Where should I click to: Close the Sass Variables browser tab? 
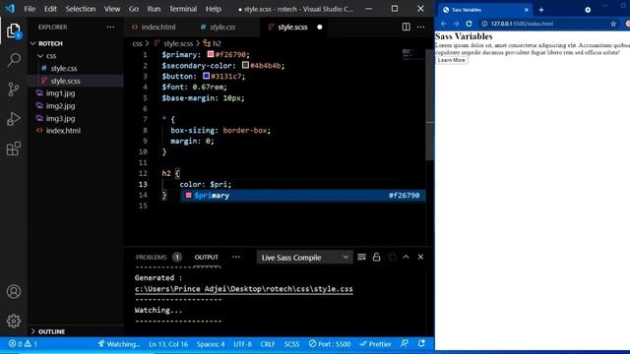(527, 10)
